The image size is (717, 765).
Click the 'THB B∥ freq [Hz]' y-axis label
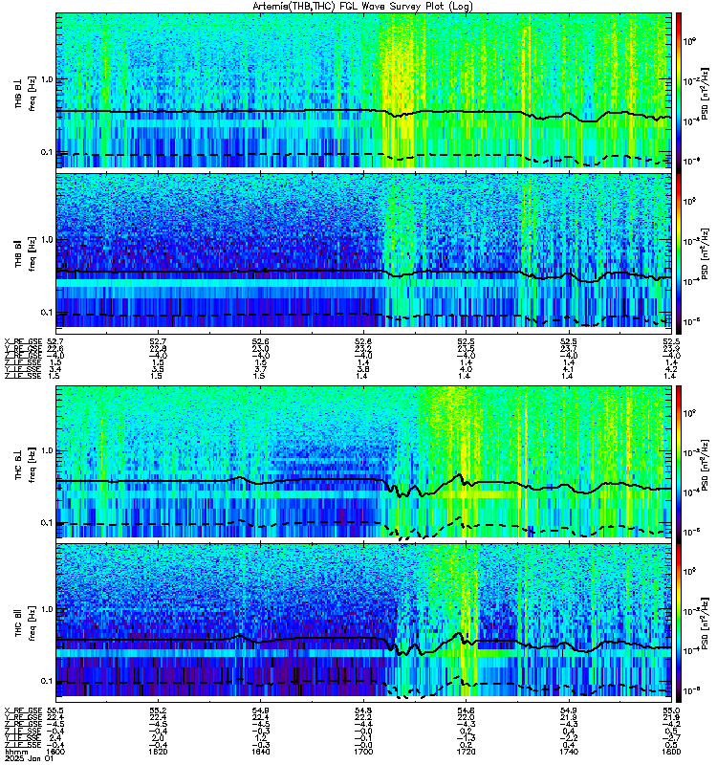tap(25, 253)
